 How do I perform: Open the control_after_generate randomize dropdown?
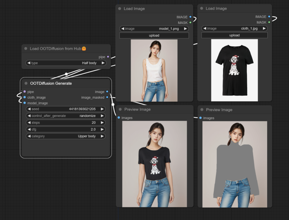(x=66, y=116)
